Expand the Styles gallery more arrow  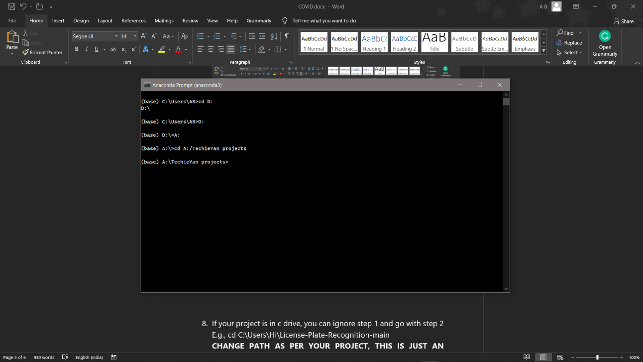(544, 51)
